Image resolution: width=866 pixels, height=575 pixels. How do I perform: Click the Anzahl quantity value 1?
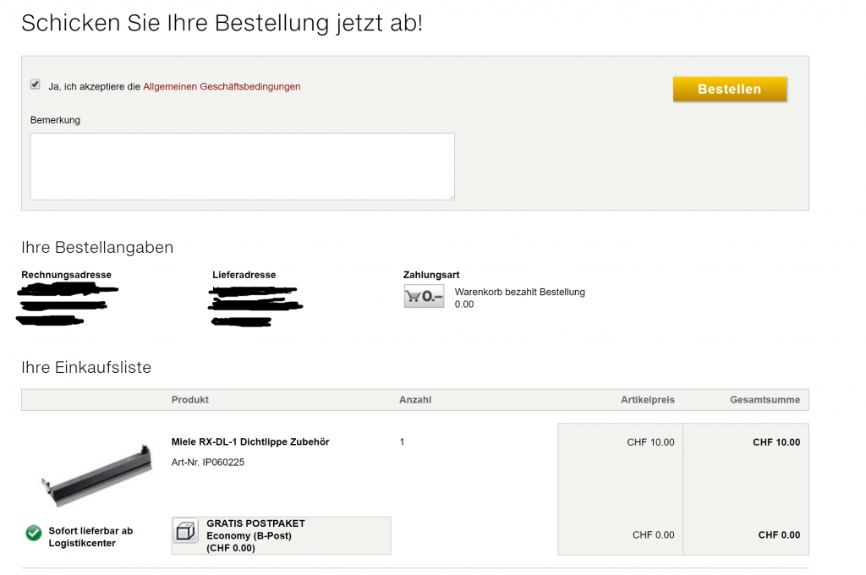click(402, 441)
